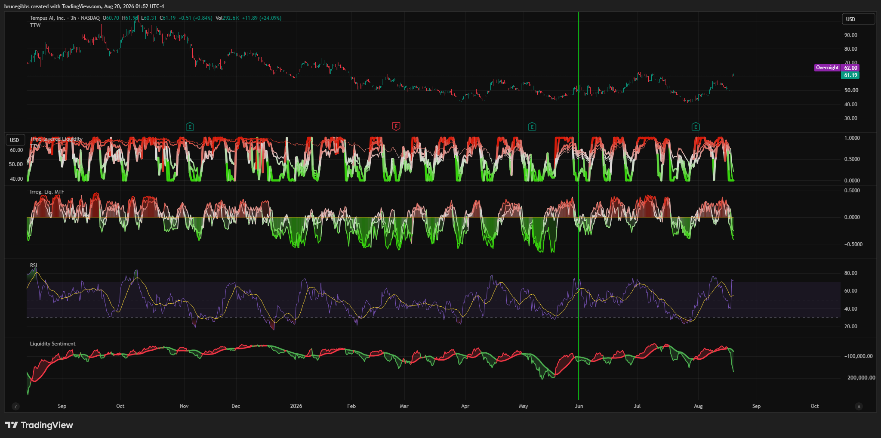Image resolution: width=881 pixels, height=438 pixels.
Task: Select the Tempus AI, Inc. symbol title
Action: coord(48,18)
